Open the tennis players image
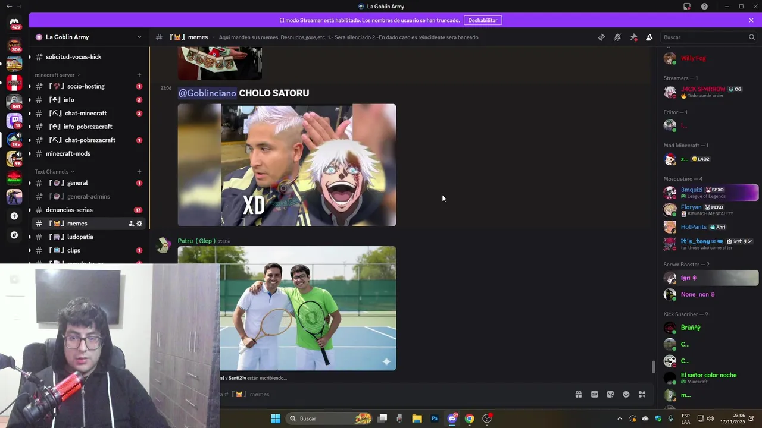762x428 pixels. pos(287,308)
